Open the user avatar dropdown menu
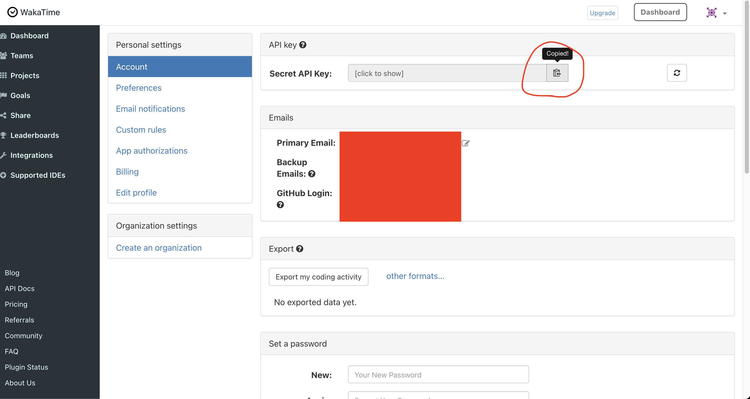The image size is (750, 399). pyautogui.click(x=716, y=13)
